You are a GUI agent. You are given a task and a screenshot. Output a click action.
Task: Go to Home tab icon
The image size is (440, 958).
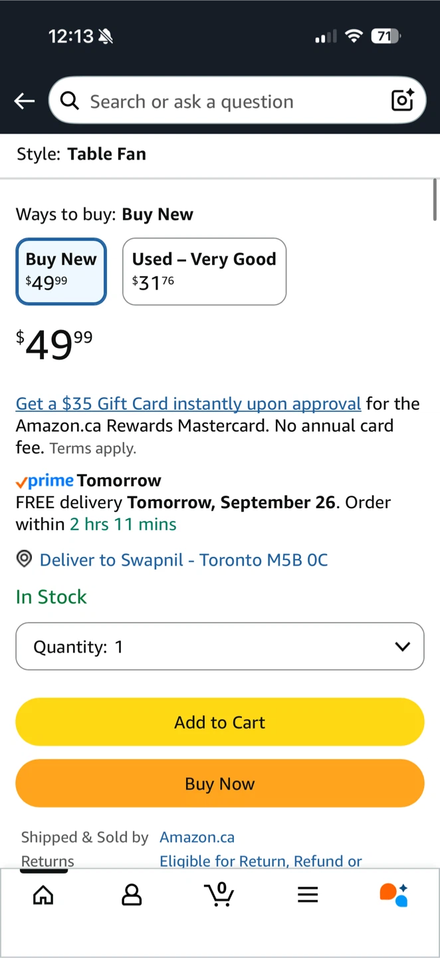pyautogui.click(x=43, y=895)
